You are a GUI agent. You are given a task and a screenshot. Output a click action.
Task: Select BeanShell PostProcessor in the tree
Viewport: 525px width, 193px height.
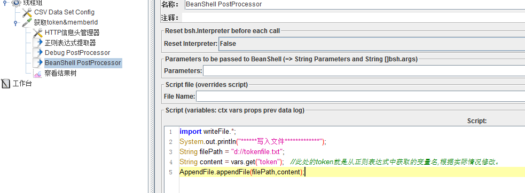coord(83,63)
